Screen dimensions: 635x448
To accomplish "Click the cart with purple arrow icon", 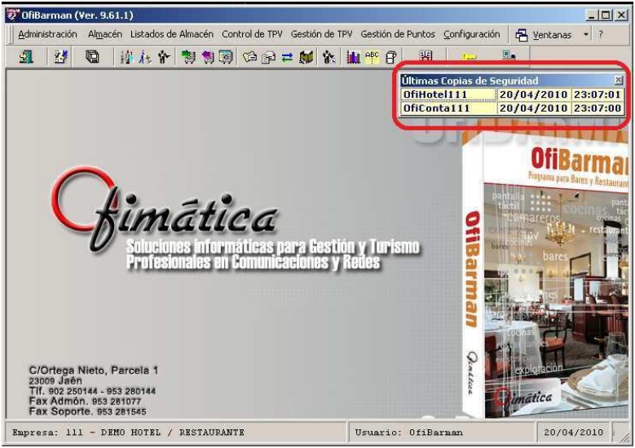I will 207,58.
